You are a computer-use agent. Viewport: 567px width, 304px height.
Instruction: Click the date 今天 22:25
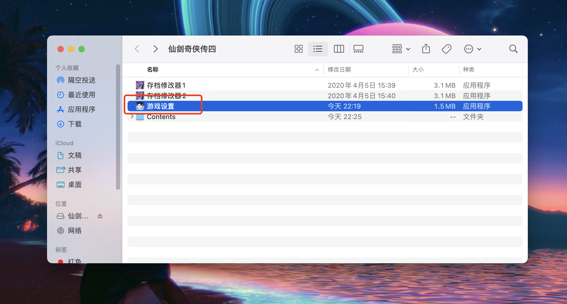(x=344, y=116)
